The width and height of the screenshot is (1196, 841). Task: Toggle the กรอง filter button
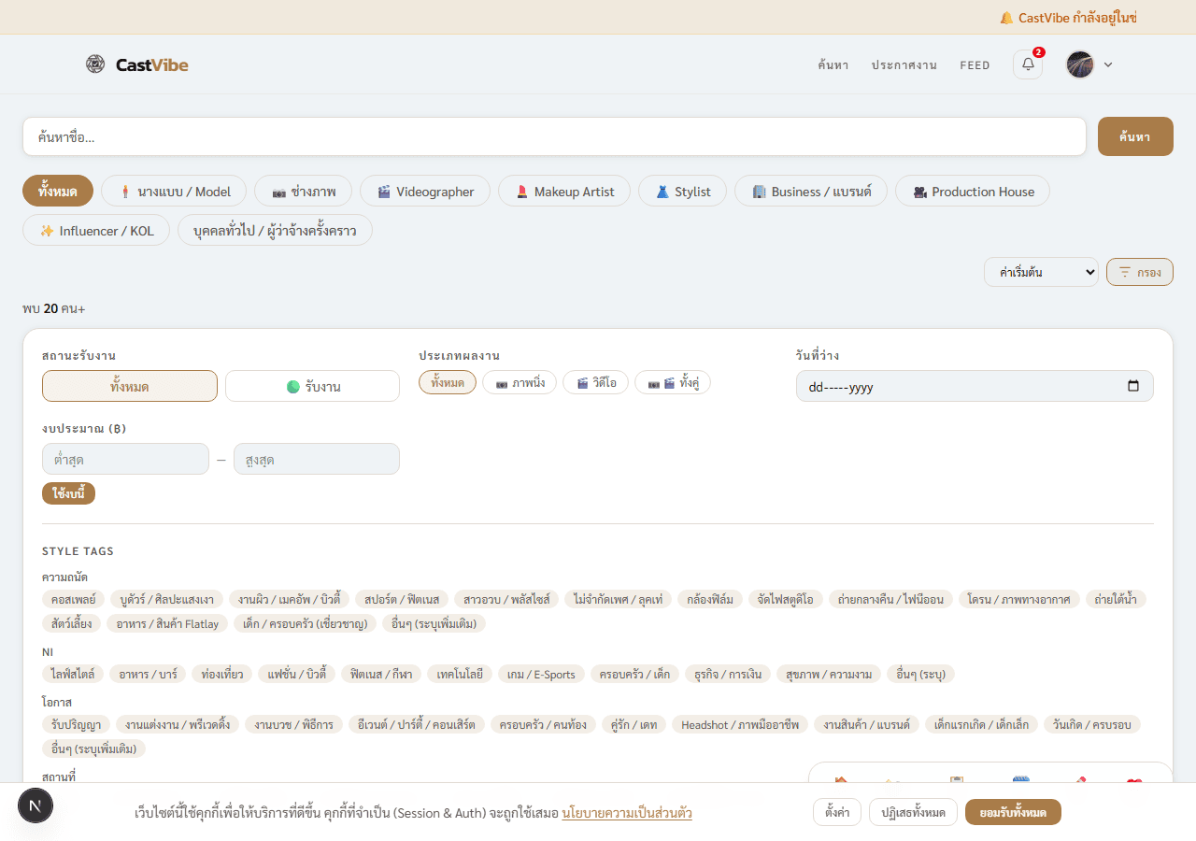coord(1140,272)
